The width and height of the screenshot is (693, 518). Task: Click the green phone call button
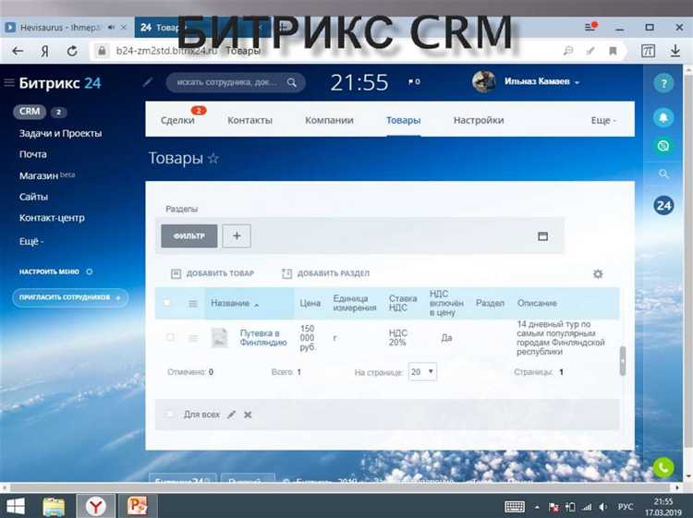coord(663,467)
